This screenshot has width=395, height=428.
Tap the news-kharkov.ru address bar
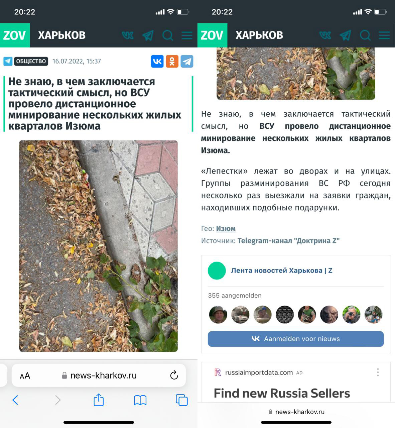click(x=99, y=375)
